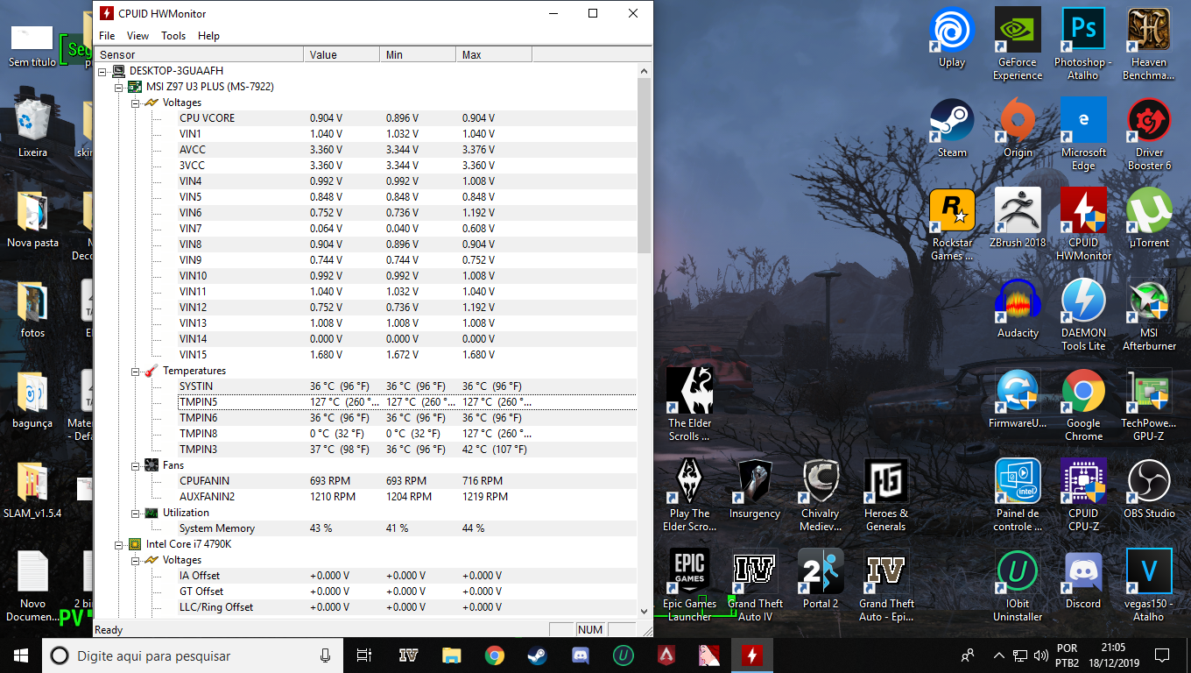The image size is (1191, 673).
Task: Click the Value column header
Action: (x=342, y=54)
